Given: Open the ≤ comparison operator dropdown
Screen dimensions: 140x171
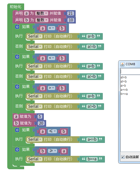Looking at the screenshot, I should 52,131.
